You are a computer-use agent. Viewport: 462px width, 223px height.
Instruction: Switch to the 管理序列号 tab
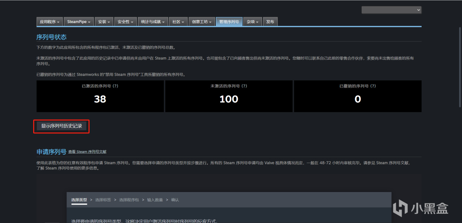[x=229, y=22]
